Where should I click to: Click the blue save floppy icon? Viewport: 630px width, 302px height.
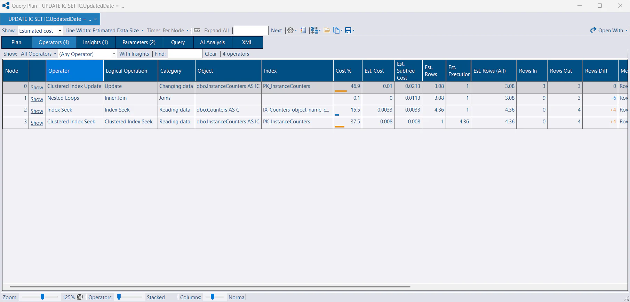(348, 31)
